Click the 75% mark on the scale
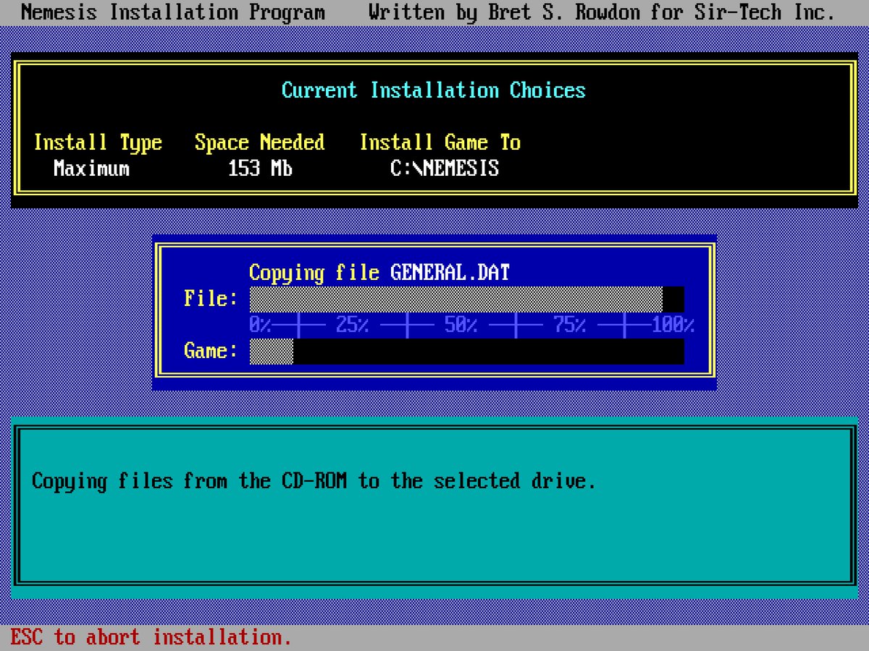This screenshot has width=869, height=651. point(569,325)
